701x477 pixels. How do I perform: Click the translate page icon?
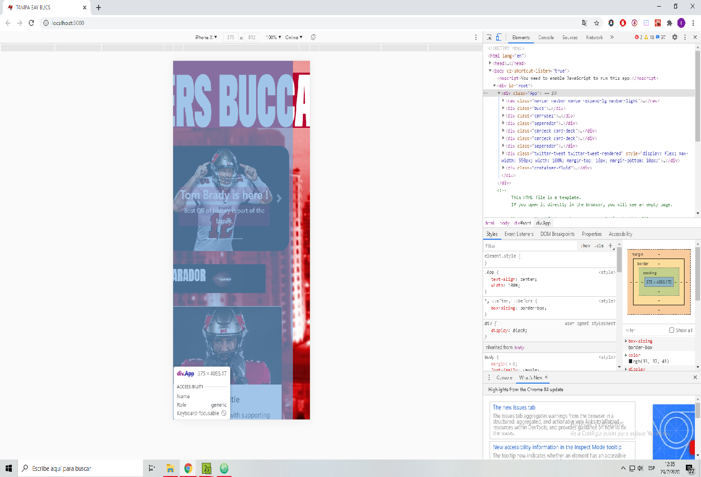pos(584,23)
